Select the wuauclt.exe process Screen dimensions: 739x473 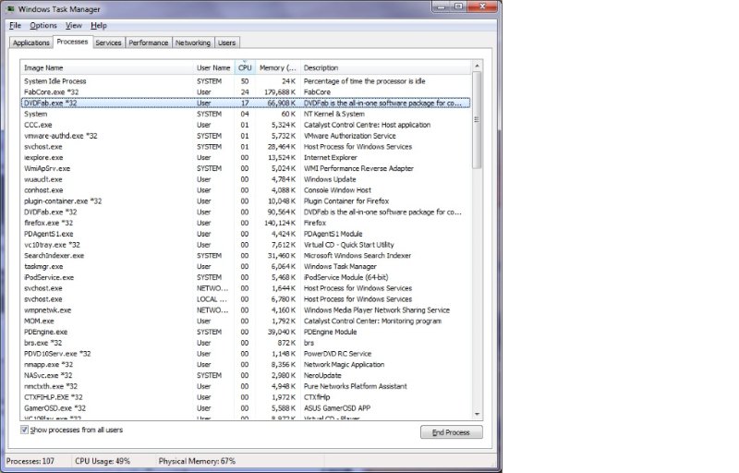pos(246,179)
